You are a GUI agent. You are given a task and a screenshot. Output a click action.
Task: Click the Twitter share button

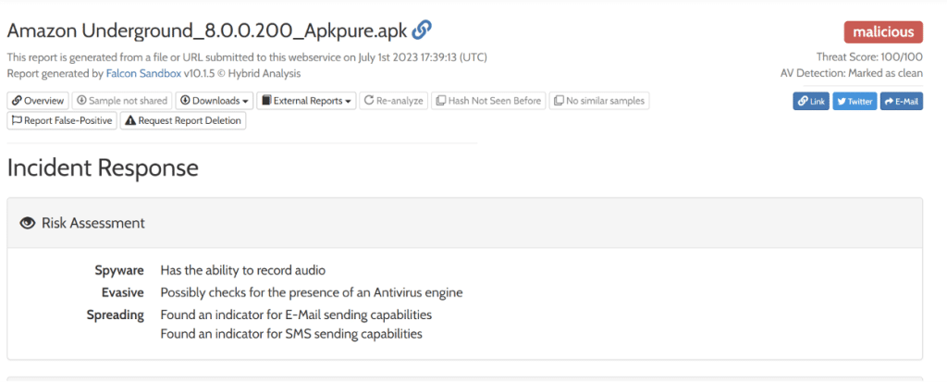[x=855, y=101]
